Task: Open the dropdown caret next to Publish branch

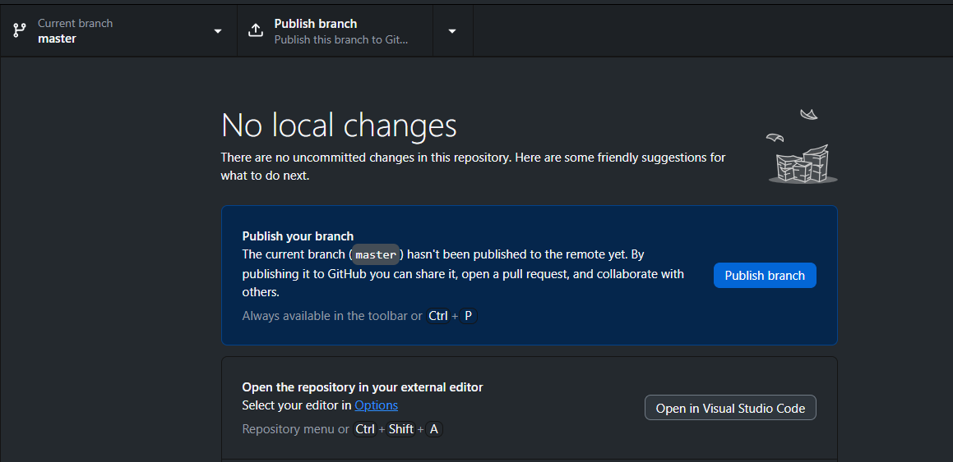Action: click(x=452, y=31)
